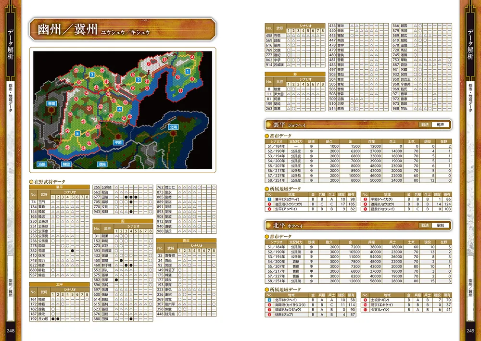Click the S8／251年 row in 北平 city table
Screen dimensions: 481x341
point(358,281)
